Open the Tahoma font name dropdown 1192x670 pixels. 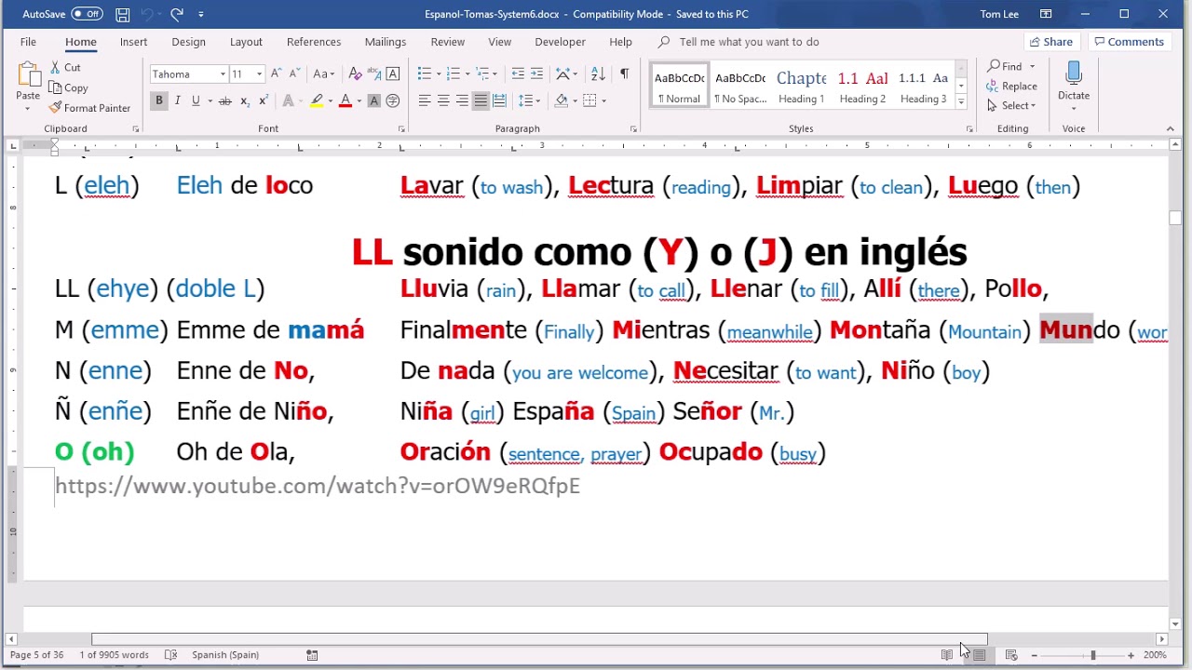click(223, 74)
